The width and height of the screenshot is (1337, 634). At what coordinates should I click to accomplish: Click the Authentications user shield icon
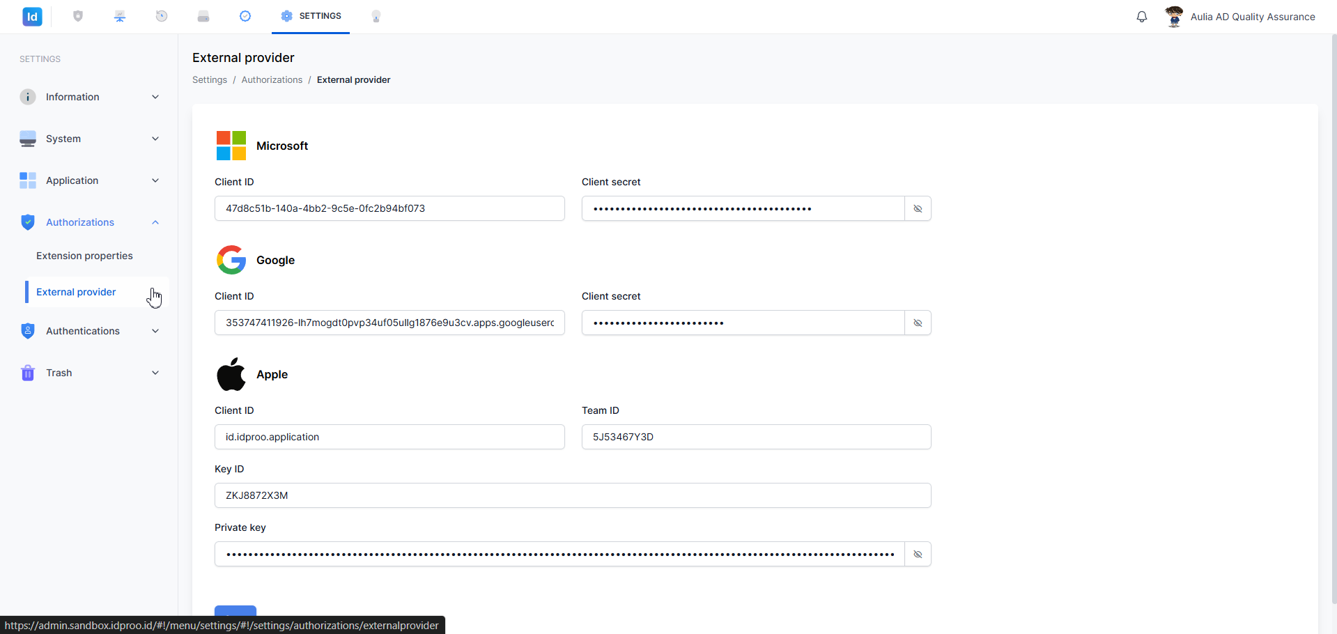28,331
